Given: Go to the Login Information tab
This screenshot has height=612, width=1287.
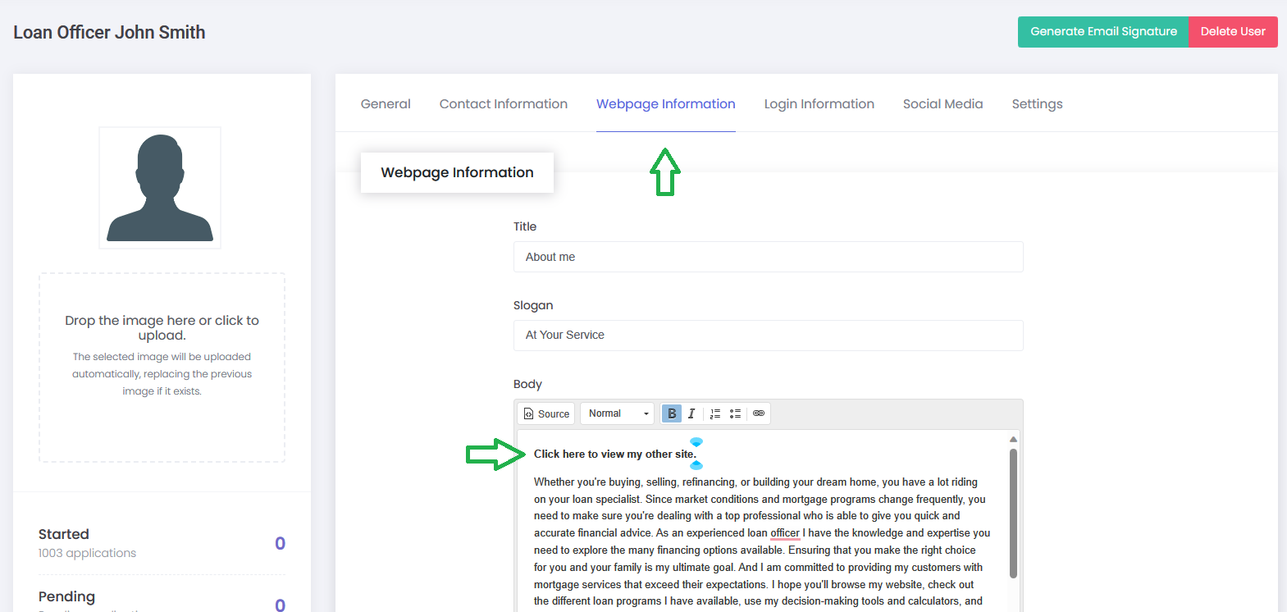Looking at the screenshot, I should (819, 104).
